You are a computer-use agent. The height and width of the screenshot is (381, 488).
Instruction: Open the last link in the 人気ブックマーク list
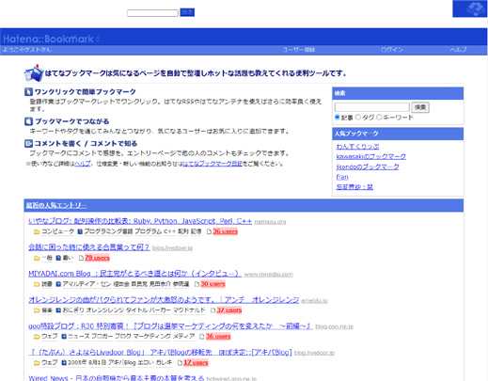pyautogui.click(x=354, y=187)
